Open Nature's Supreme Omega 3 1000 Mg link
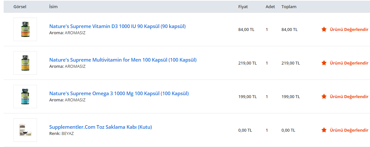The width and height of the screenshot is (370, 147). coord(119,93)
